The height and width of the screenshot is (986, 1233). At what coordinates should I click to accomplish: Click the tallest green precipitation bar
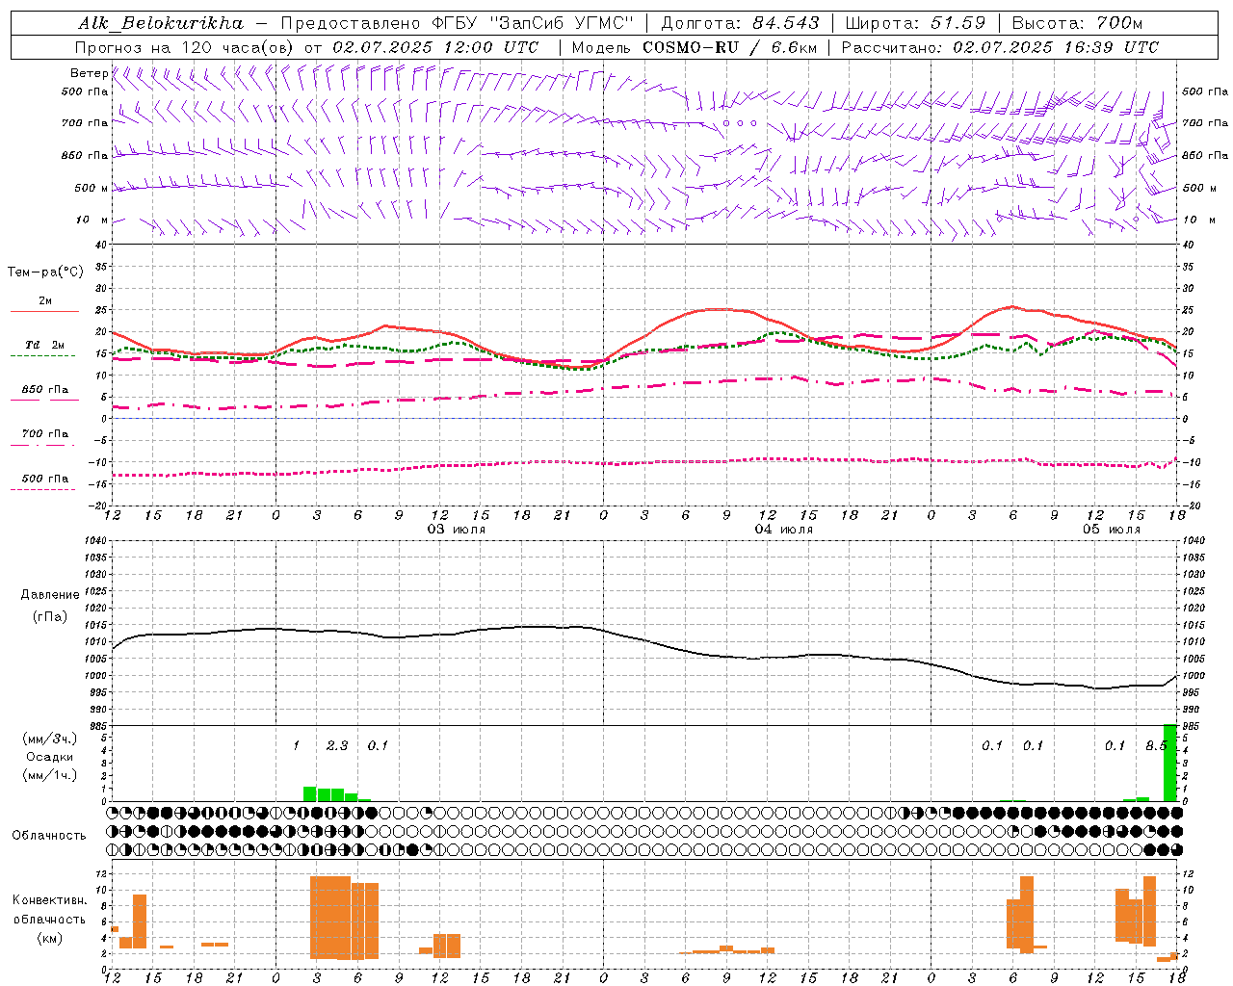pyautogui.click(x=1169, y=763)
